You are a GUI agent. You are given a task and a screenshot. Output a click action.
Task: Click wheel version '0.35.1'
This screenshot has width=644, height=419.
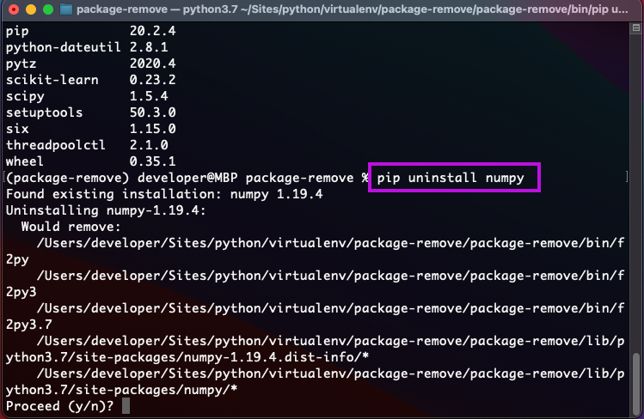[152, 161]
